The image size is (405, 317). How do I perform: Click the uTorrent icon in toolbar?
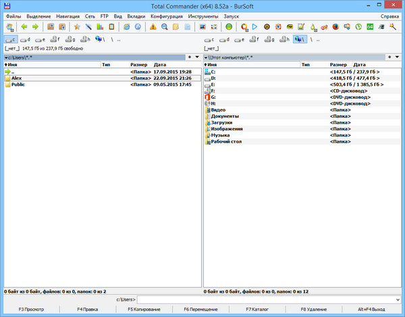click(359, 27)
